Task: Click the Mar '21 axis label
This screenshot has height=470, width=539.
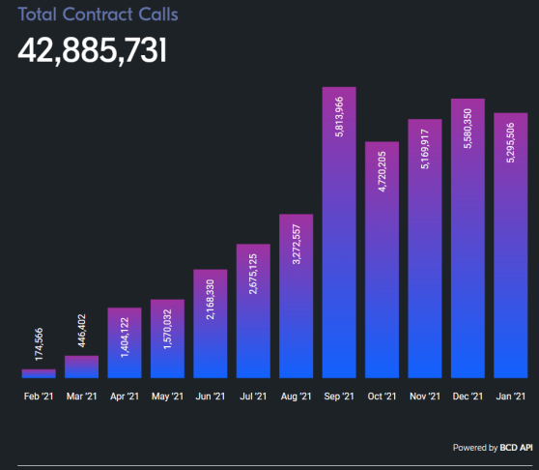Action: [81, 397]
